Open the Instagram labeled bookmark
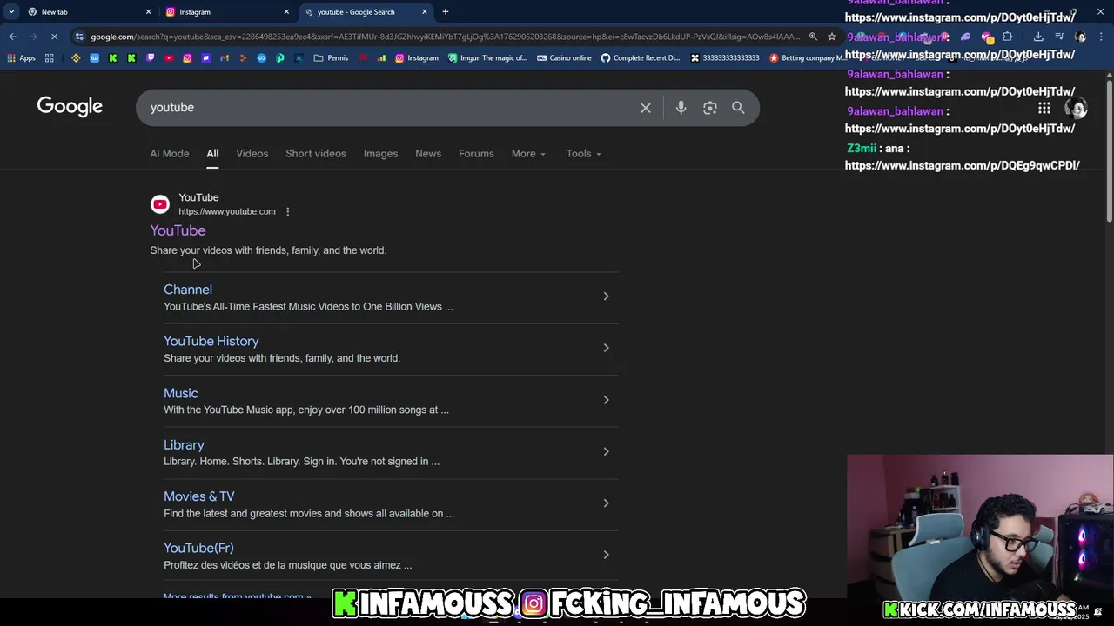The width and height of the screenshot is (1114, 626). click(x=417, y=58)
